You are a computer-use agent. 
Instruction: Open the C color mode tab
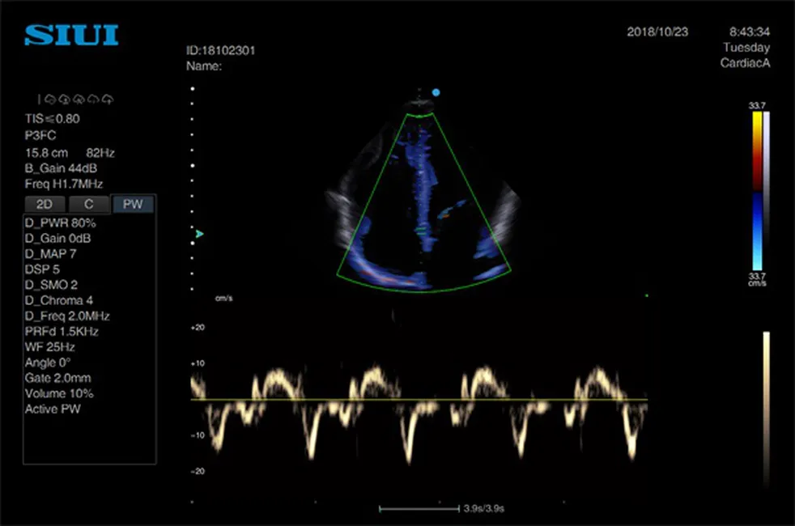click(x=89, y=204)
